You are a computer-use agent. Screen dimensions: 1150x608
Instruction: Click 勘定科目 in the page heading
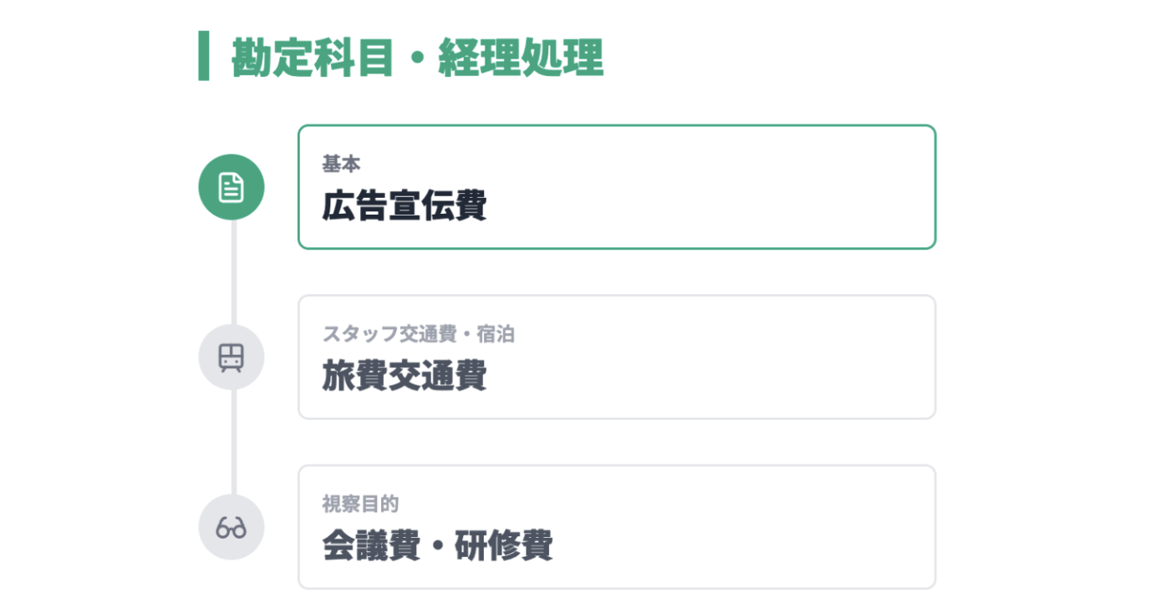coord(312,58)
